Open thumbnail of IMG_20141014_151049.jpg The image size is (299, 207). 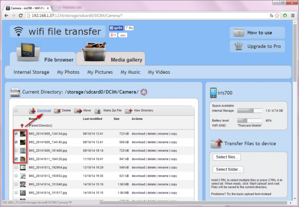23,184
